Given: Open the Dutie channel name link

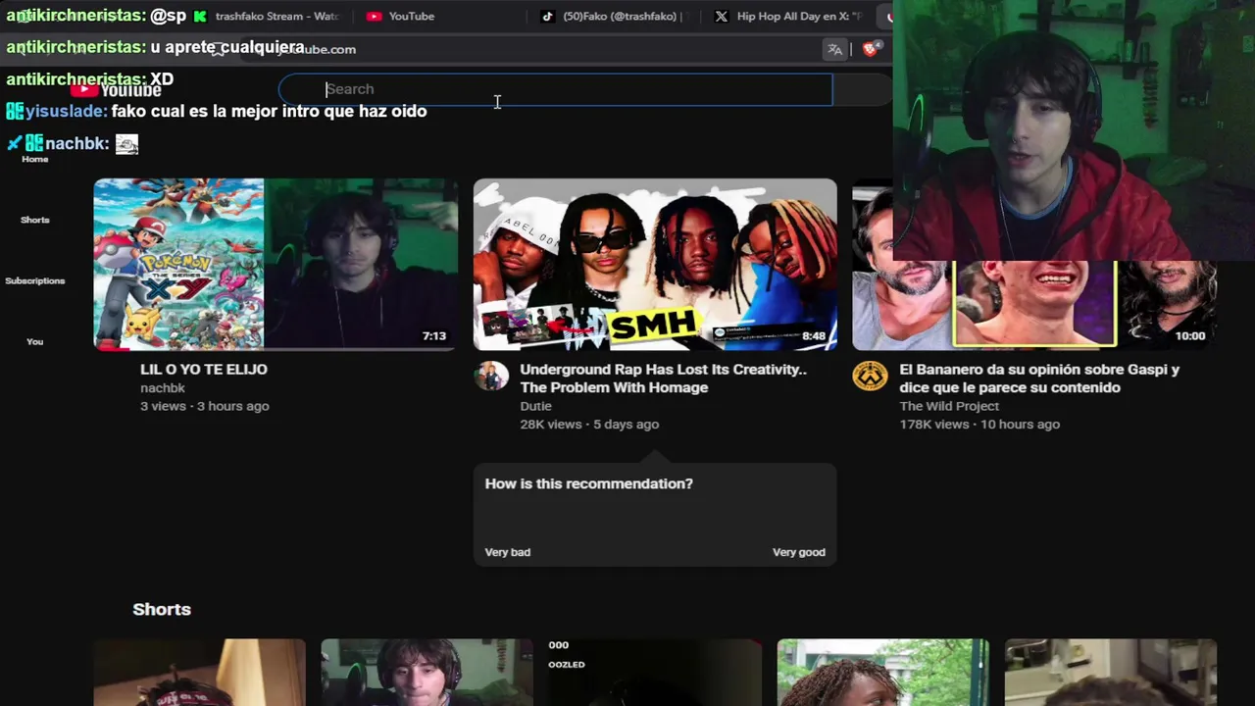Looking at the screenshot, I should [535, 406].
